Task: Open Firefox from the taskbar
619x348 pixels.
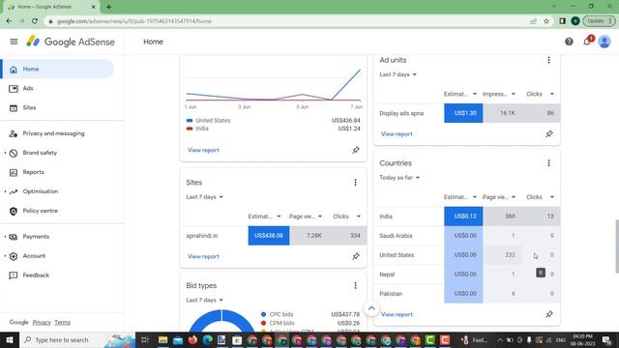Action: [192, 339]
